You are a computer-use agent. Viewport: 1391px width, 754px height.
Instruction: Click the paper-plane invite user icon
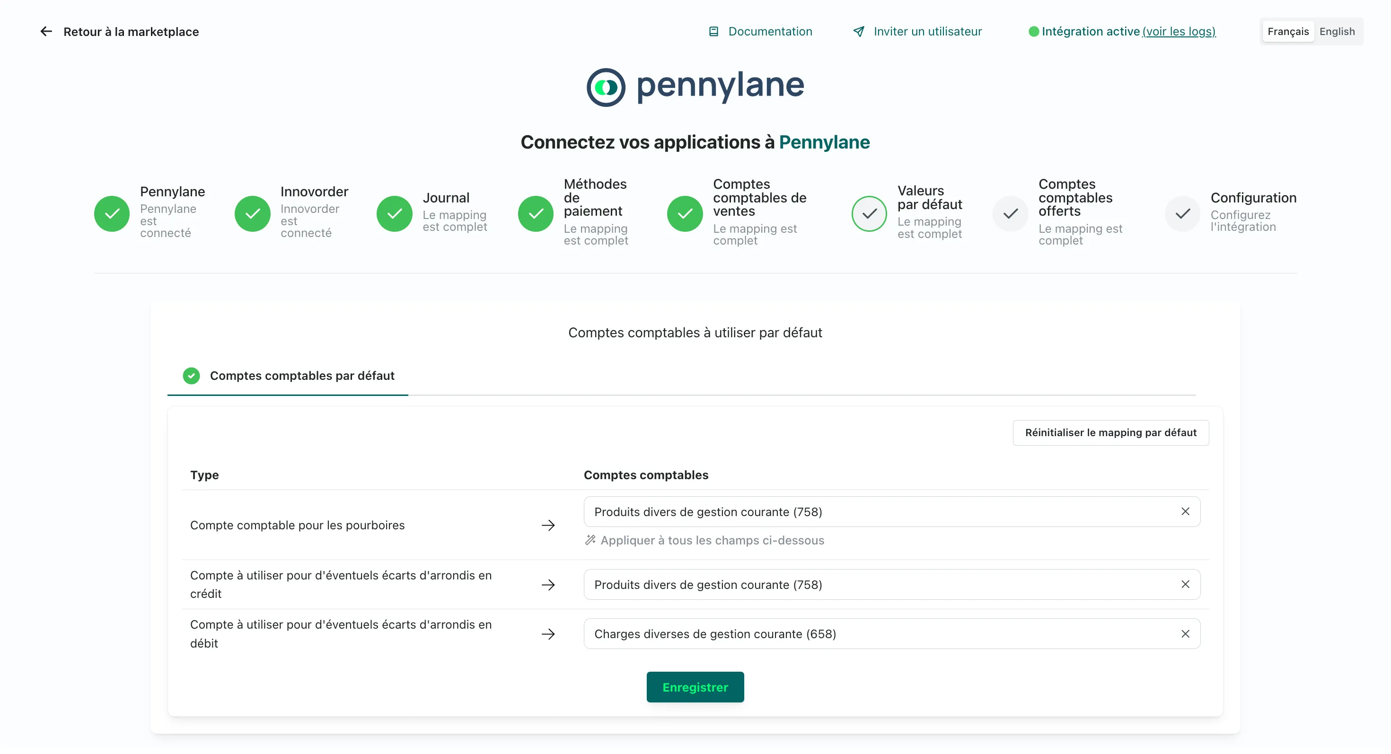tap(859, 31)
